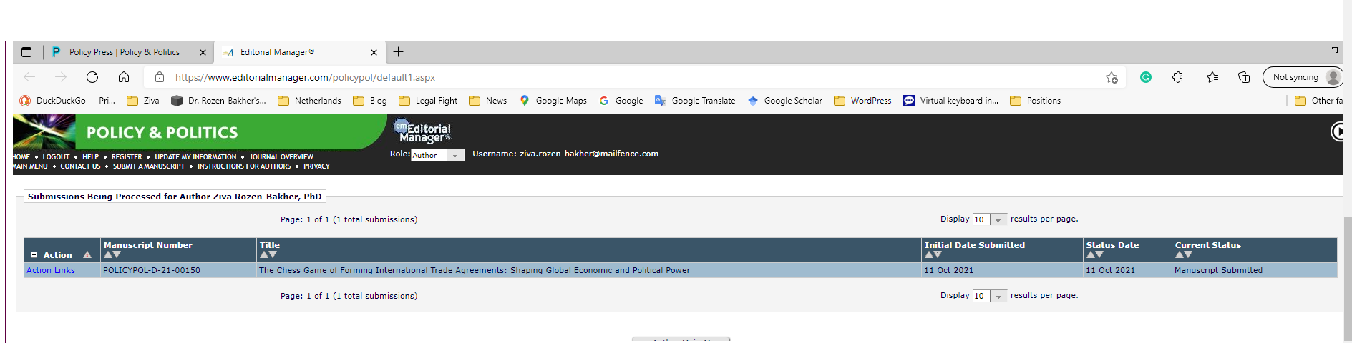Image resolution: width=1352 pixels, height=343 pixels.
Task: Expand the plus box next to Action header
Action: tap(34, 255)
